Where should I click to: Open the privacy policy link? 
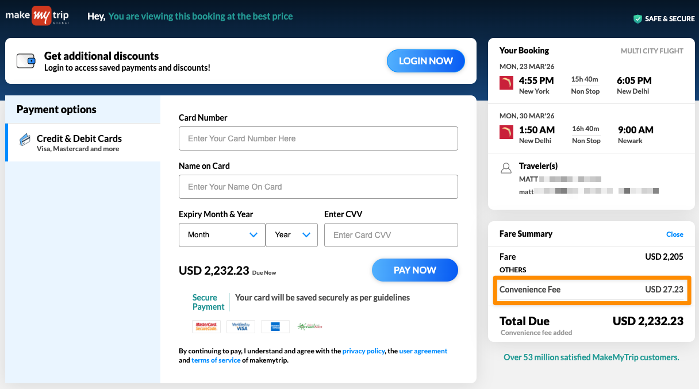pyautogui.click(x=363, y=351)
